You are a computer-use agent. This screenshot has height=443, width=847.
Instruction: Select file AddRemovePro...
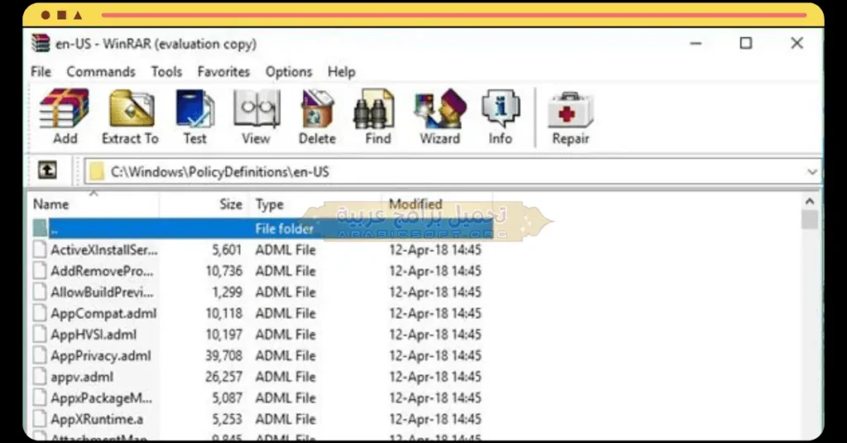point(102,271)
